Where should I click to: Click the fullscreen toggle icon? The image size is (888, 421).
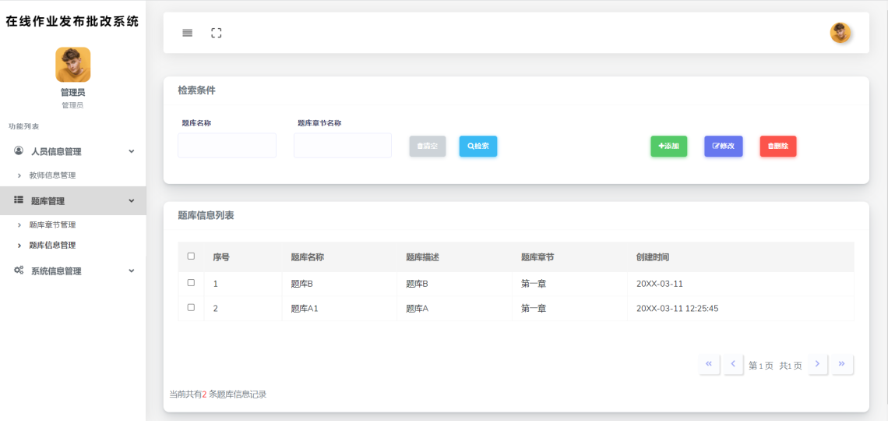pos(217,33)
